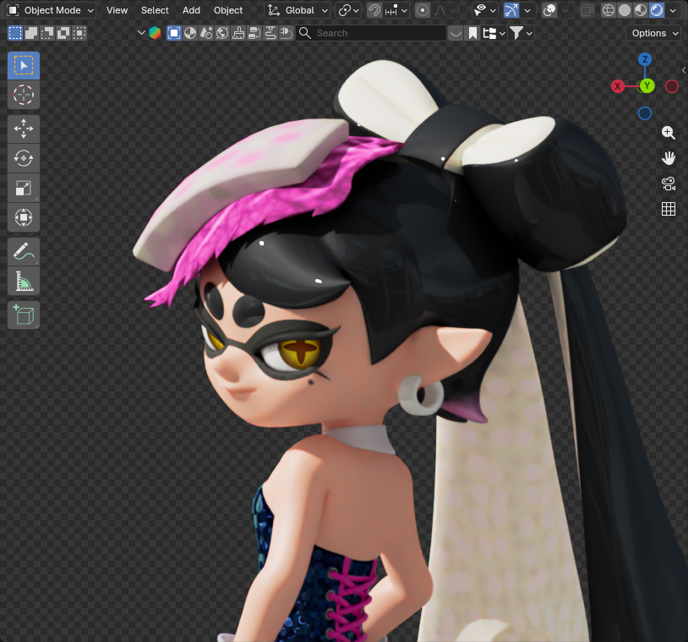Screen dimensions: 688x642
Task: Toggle the highlighted object-box filter icon
Action: (x=174, y=33)
